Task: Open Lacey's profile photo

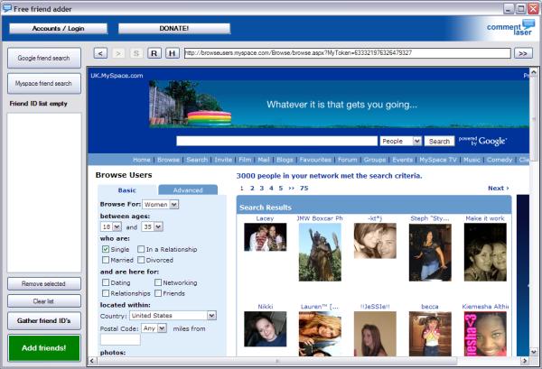Action: coord(265,236)
